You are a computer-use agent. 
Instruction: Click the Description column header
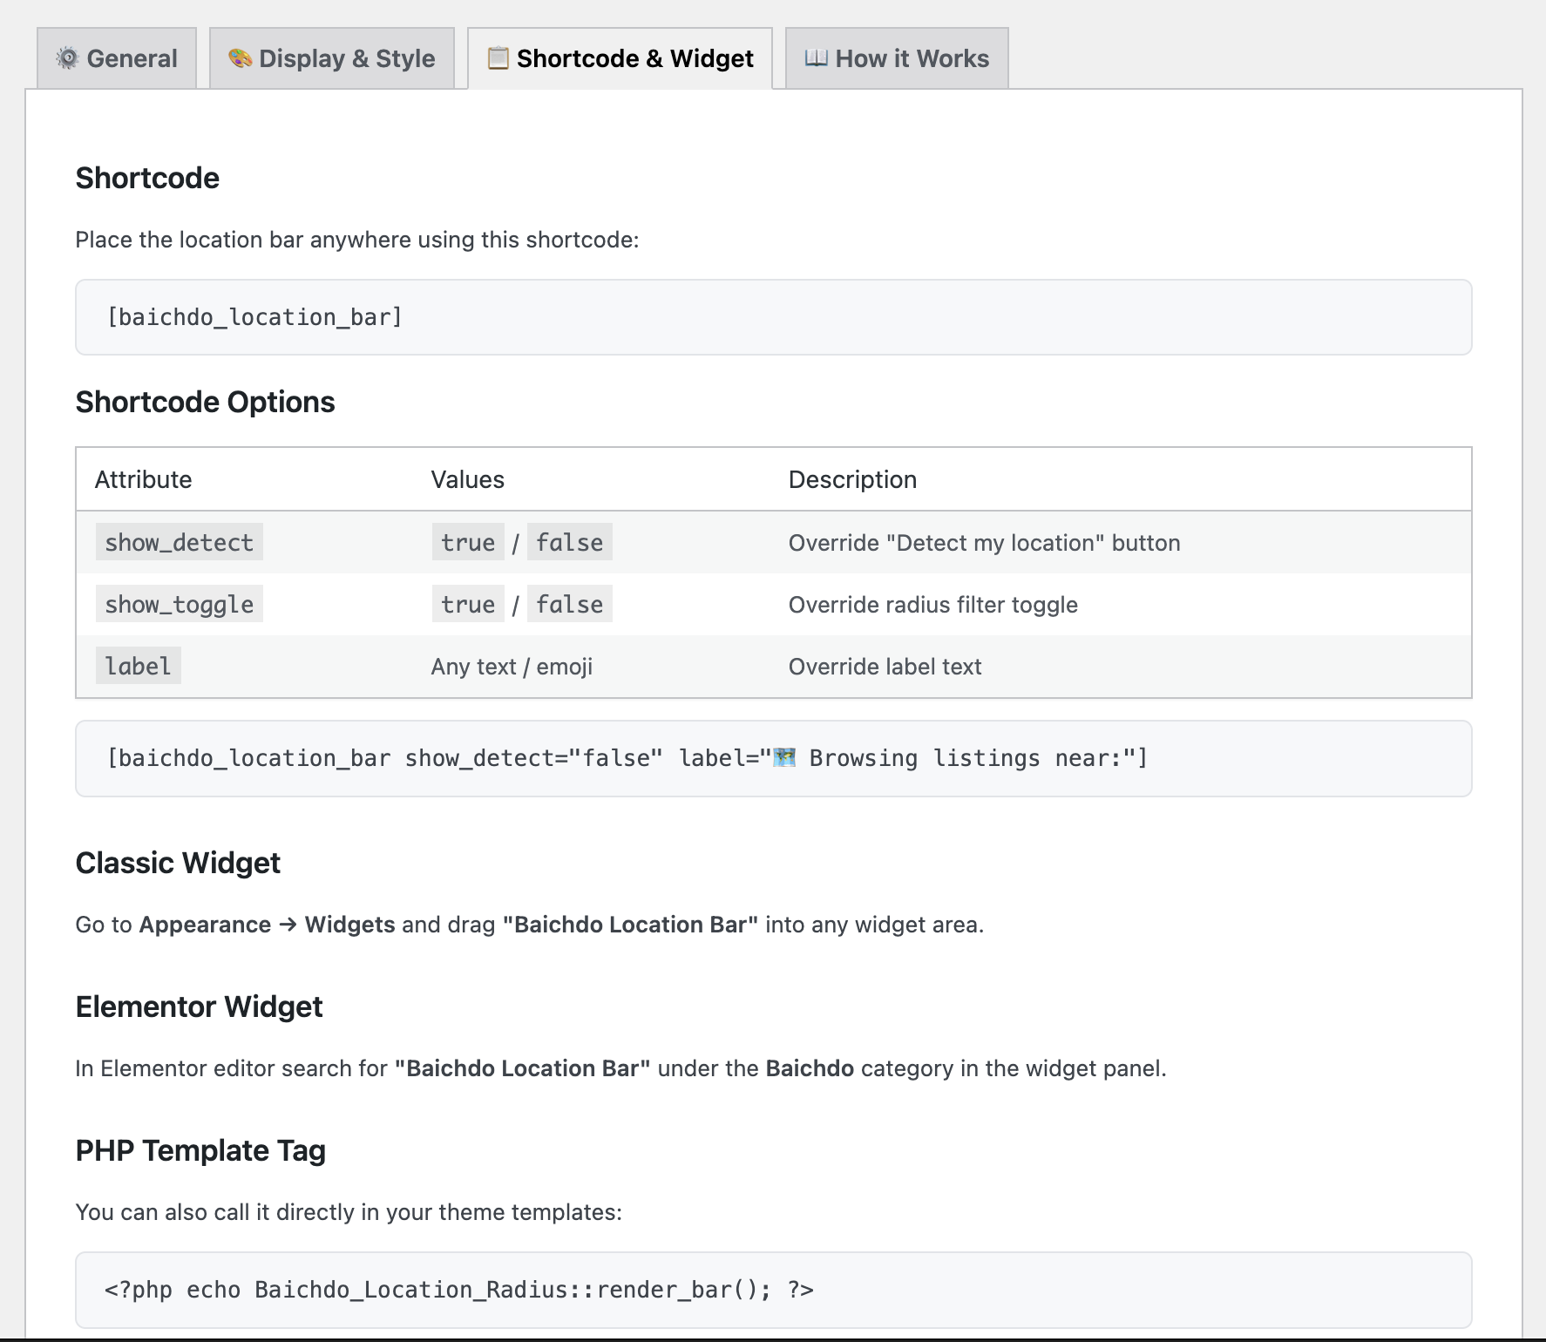click(x=852, y=479)
